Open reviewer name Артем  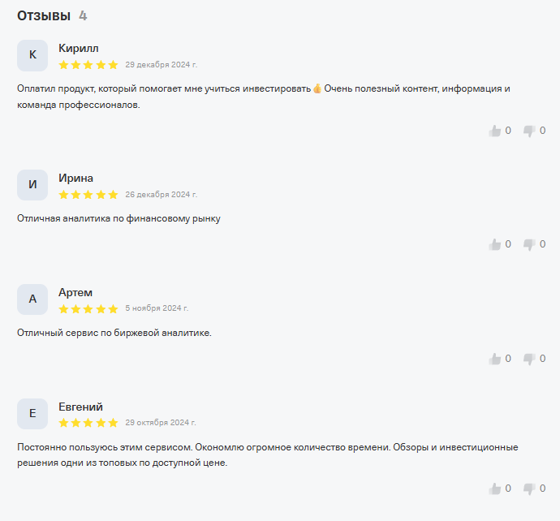[75, 292]
